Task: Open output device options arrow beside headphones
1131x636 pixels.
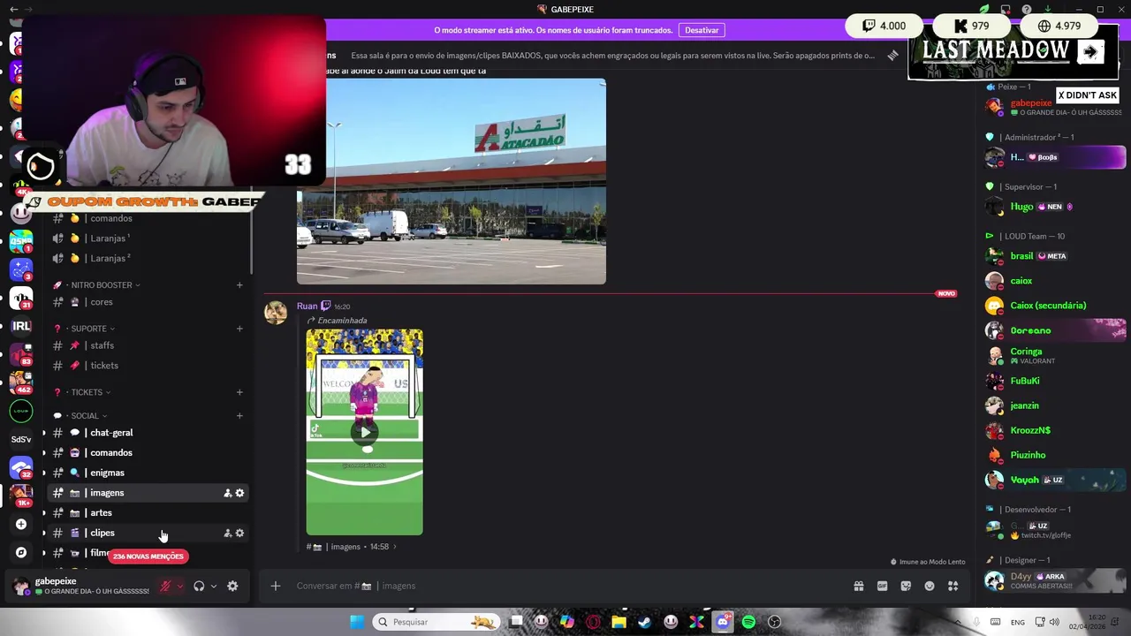Action: click(x=213, y=587)
